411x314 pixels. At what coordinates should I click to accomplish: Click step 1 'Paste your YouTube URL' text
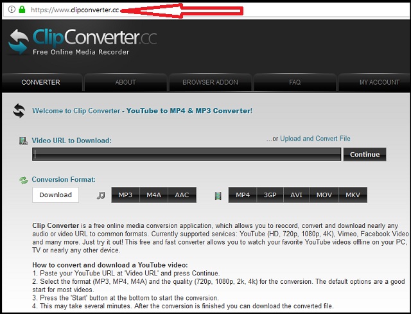(126, 273)
